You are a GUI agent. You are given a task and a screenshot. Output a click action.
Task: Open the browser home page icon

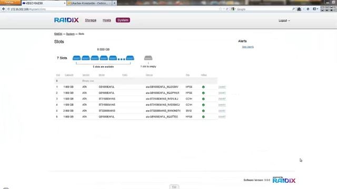click(308, 9)
